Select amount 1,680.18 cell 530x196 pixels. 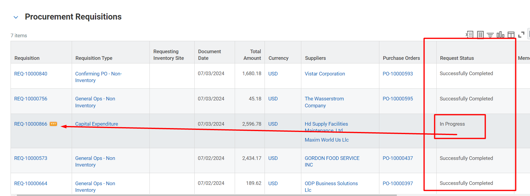click(x=252, y=73)
